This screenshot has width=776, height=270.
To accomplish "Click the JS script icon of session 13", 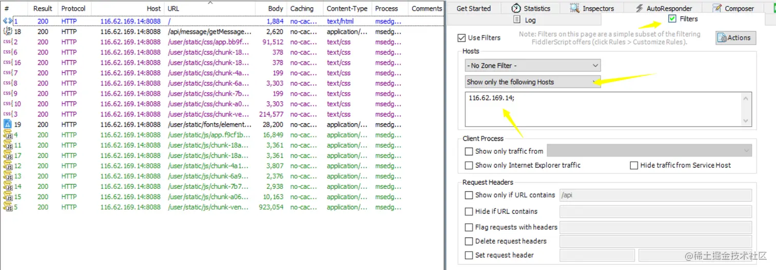I will click(8, 176).
